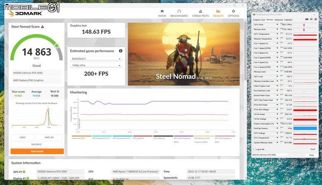Viewport: 322px width, 185px height.
Task: Open the NVIDIA GeForce RTX 5090 GPU selector
Action: (271, 155)
